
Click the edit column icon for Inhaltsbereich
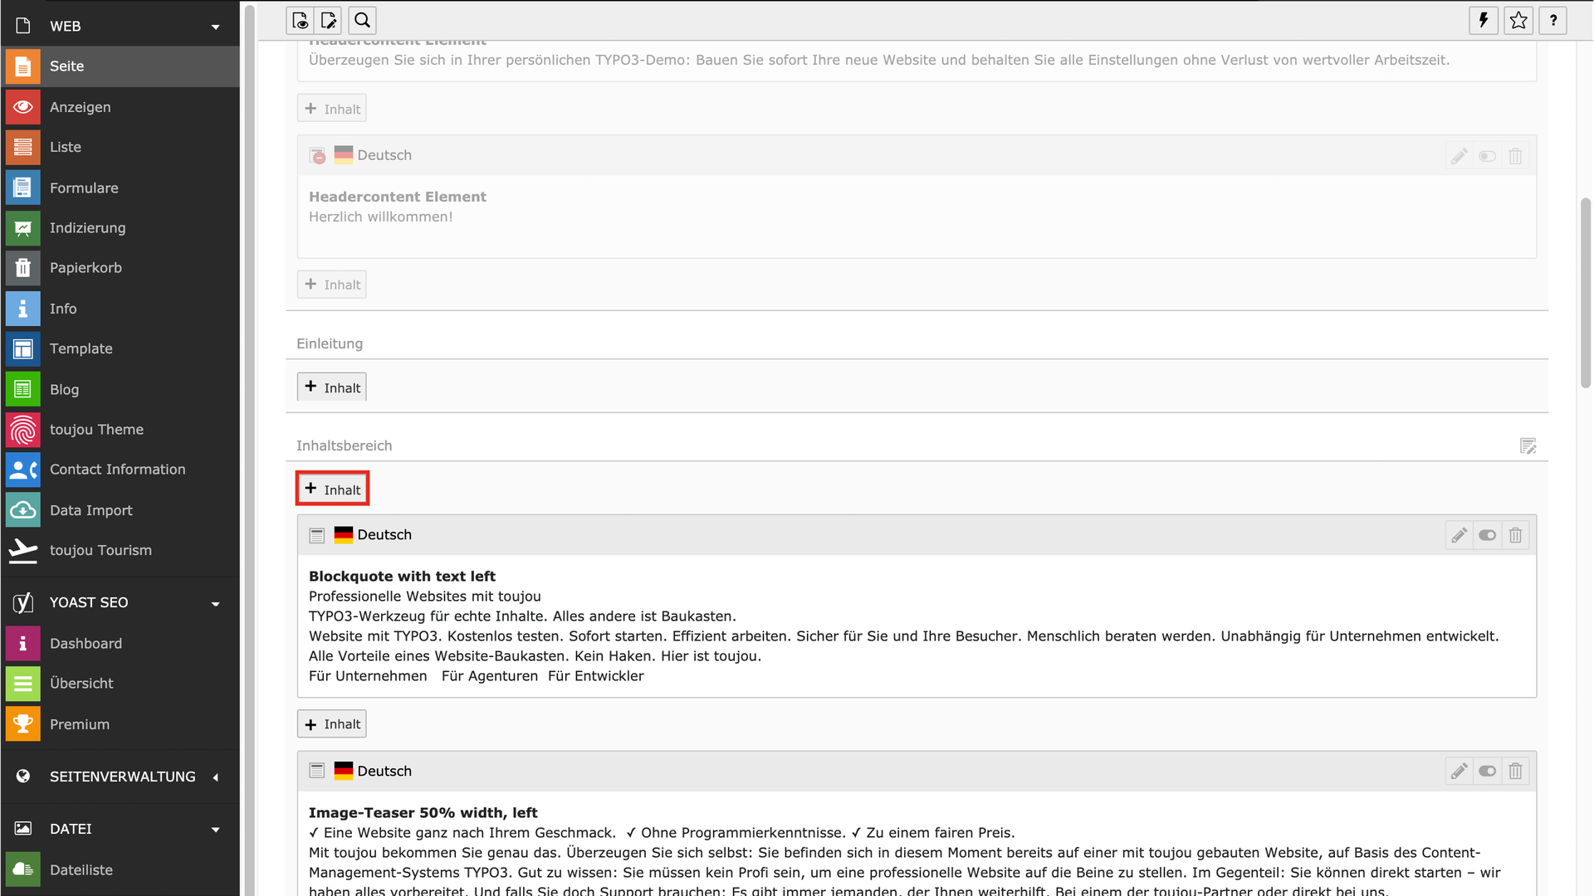pyautogui.click(x=1528, y=446)
